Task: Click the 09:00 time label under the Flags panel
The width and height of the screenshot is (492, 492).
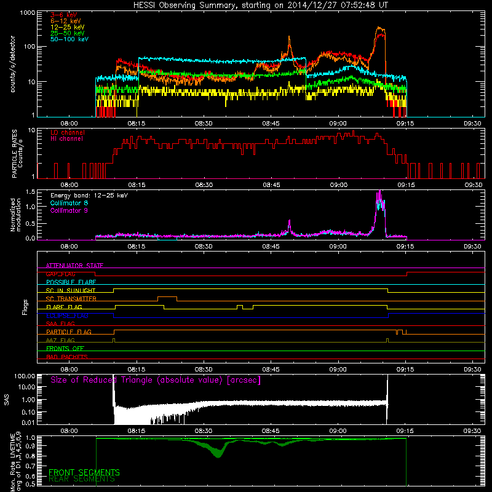Action: click(338, 370)
